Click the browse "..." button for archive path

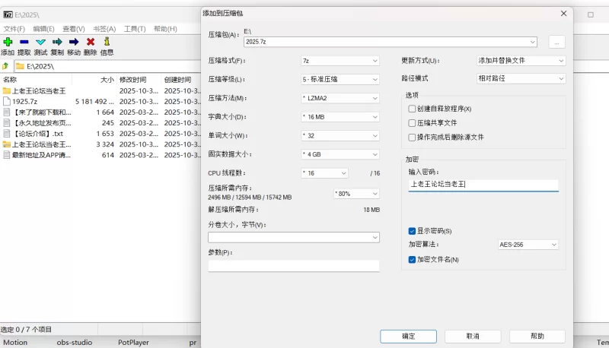tap(556, 42)
